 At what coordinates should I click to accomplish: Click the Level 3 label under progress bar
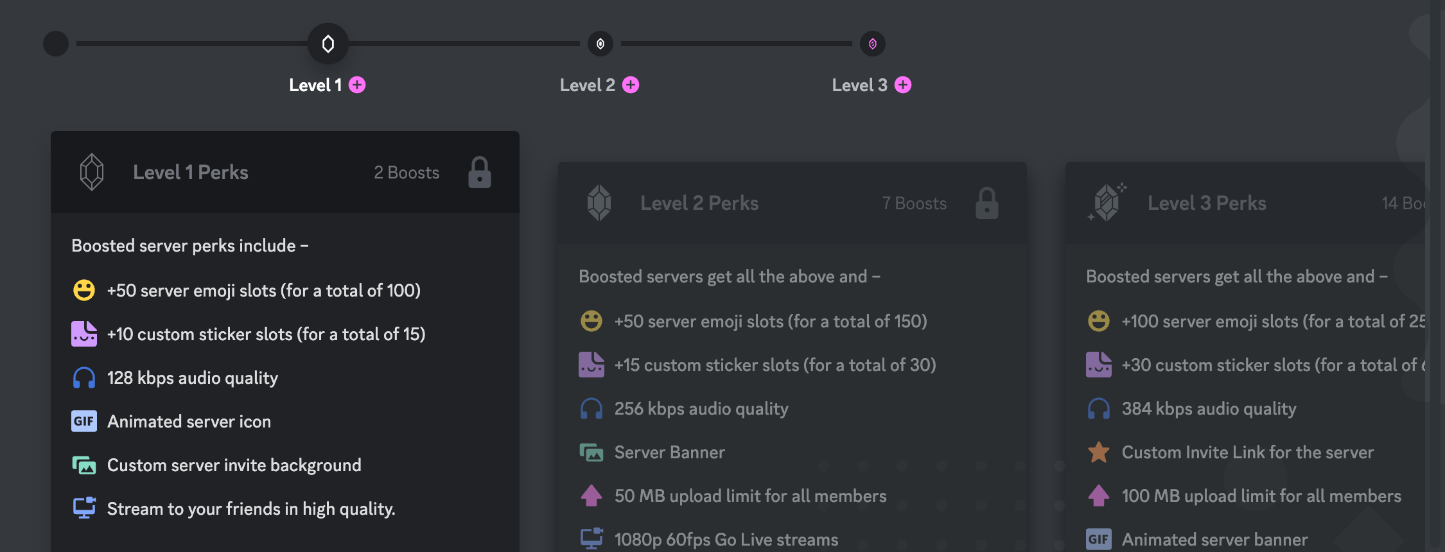(x=859, y=85)
